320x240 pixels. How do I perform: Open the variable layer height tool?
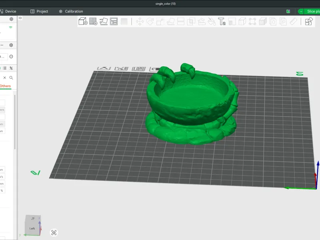point(124,21)
